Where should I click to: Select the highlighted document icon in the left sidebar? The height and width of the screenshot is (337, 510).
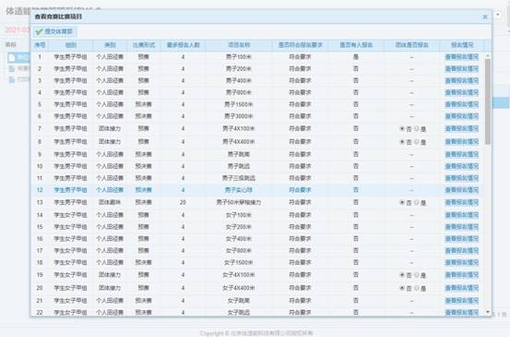pyautogui.click(x=12, y=57)
